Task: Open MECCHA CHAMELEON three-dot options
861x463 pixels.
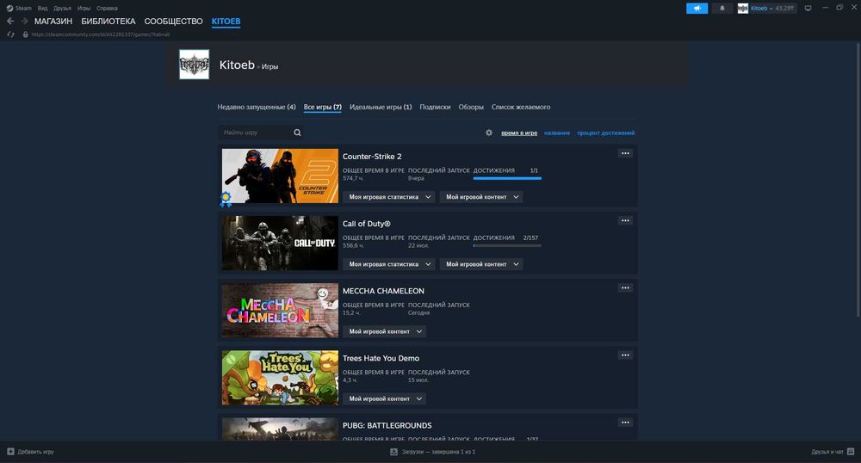Action: (625, 288)
